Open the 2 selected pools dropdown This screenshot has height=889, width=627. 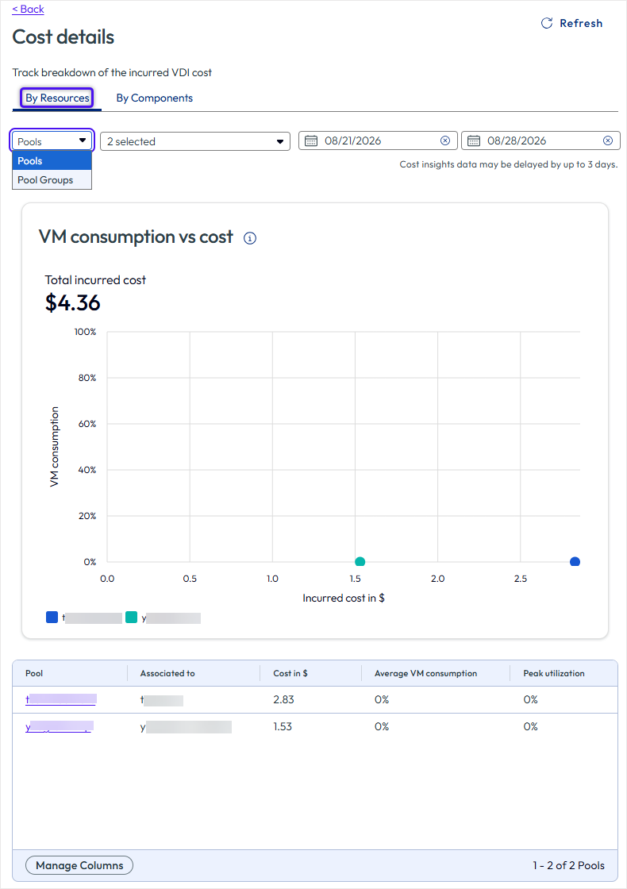(x=195, y=141)
